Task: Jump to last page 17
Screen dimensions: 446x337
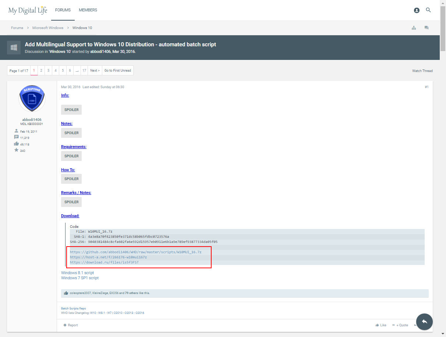Action: 84,71
